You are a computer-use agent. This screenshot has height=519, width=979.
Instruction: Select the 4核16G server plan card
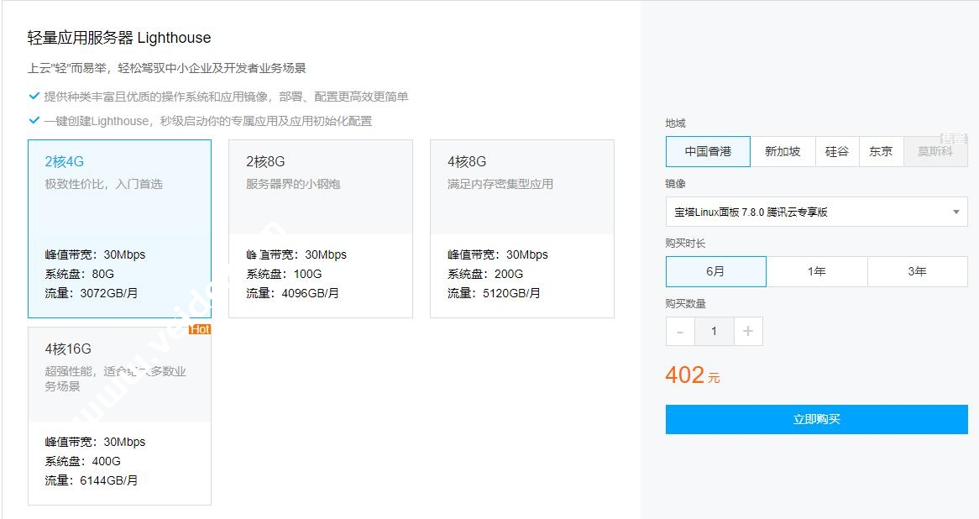pos(119,416)
